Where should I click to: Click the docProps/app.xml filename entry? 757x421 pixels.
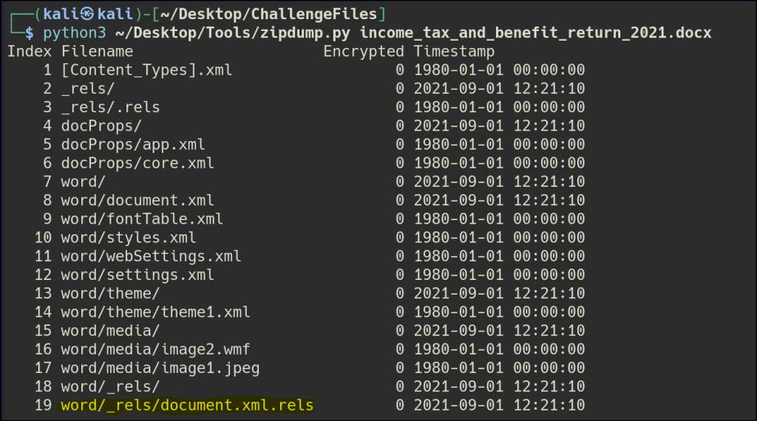coord(133,145)
